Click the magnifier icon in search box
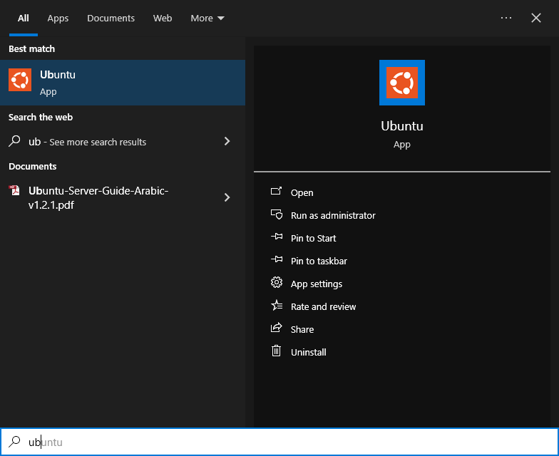Image resolution: width=559 pixels, height=456 pixels. point(14,442)
